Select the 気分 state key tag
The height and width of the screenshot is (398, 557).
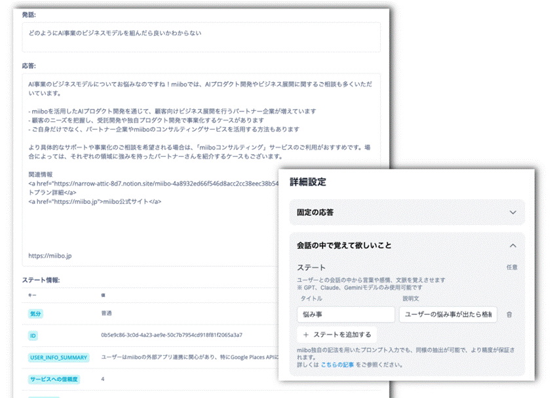click(35, 314)
